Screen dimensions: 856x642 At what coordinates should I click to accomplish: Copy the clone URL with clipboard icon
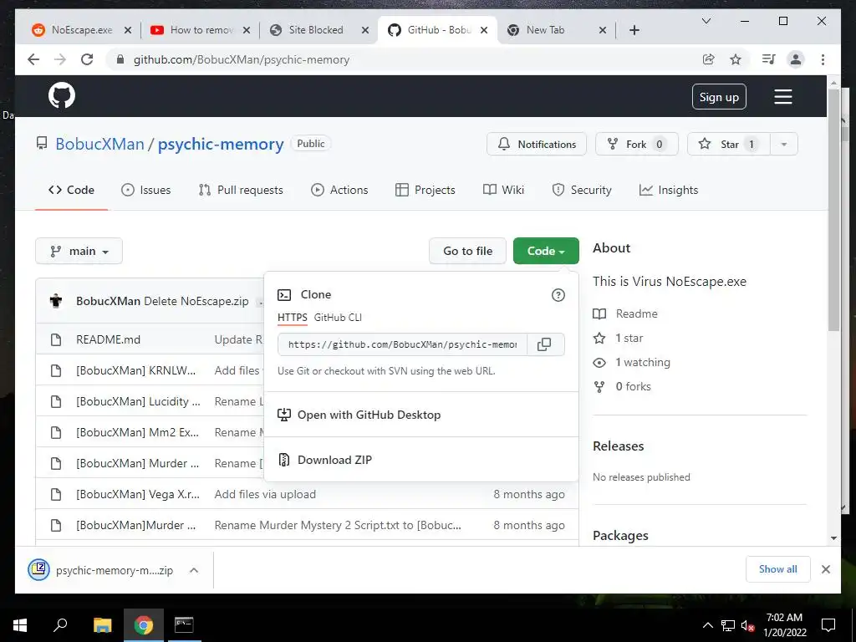click(x=544, y=344)
